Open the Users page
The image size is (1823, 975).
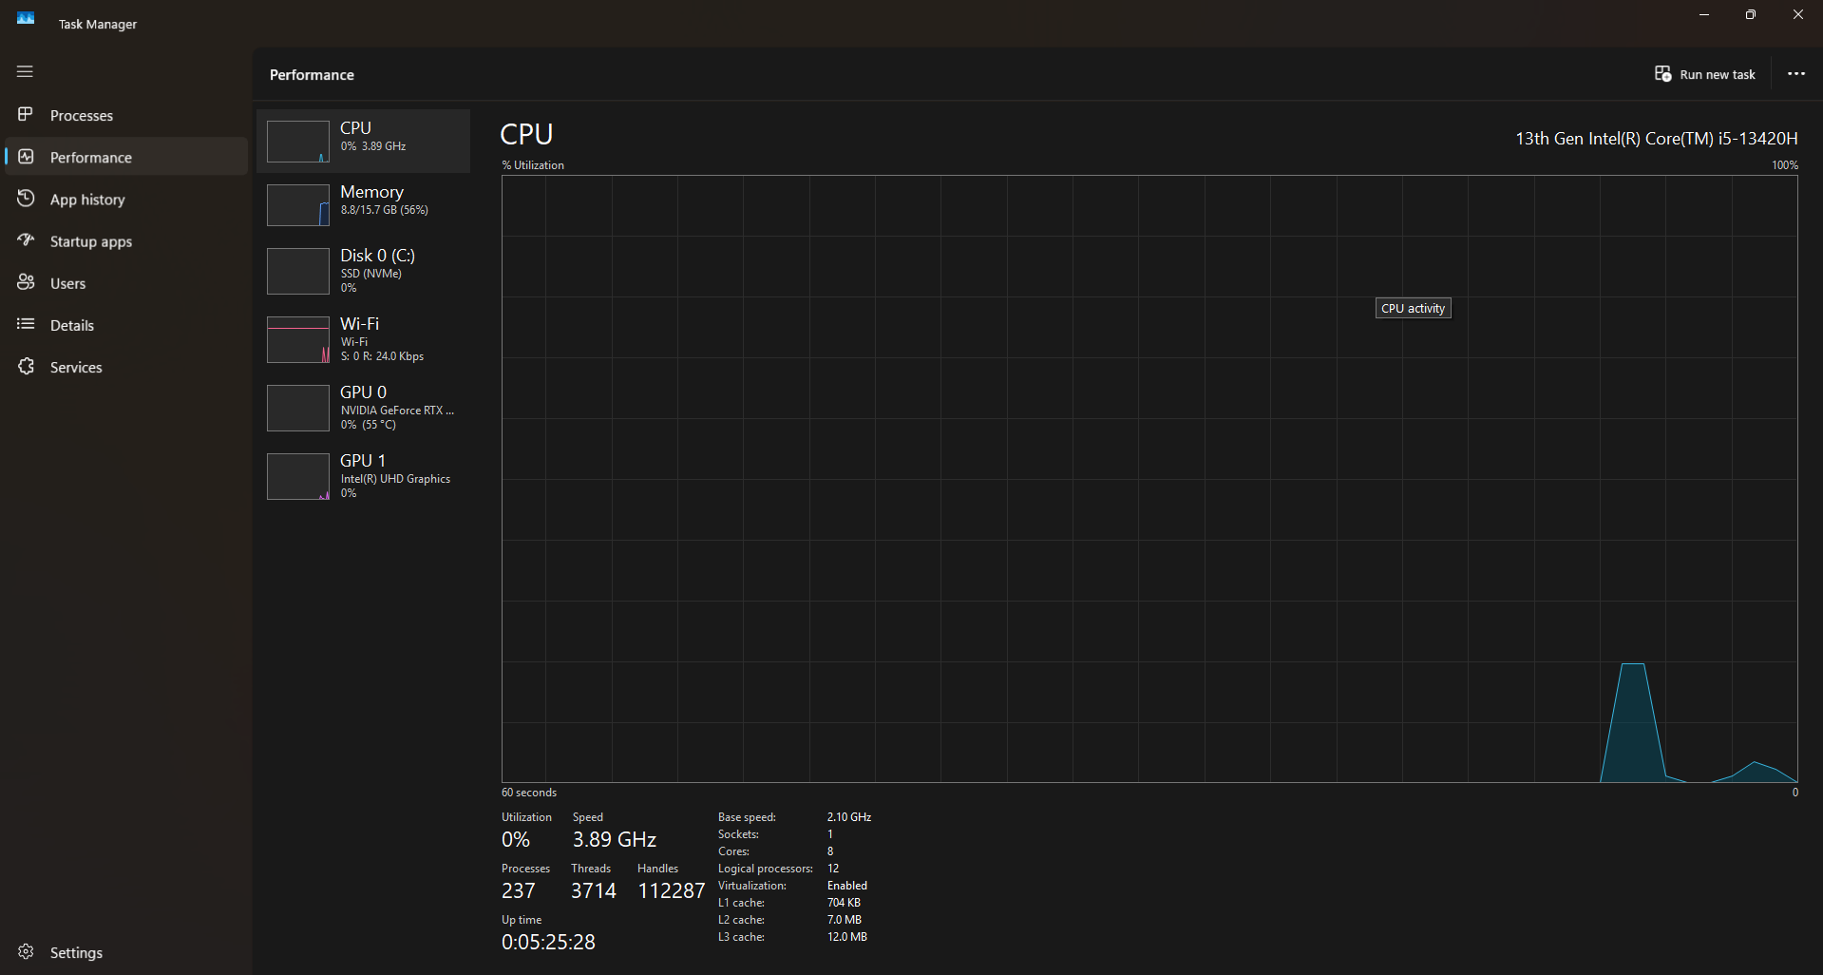pos(125,282)
